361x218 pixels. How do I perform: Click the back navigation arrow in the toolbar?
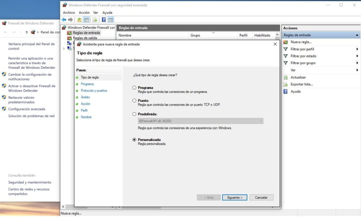[64, 20]
